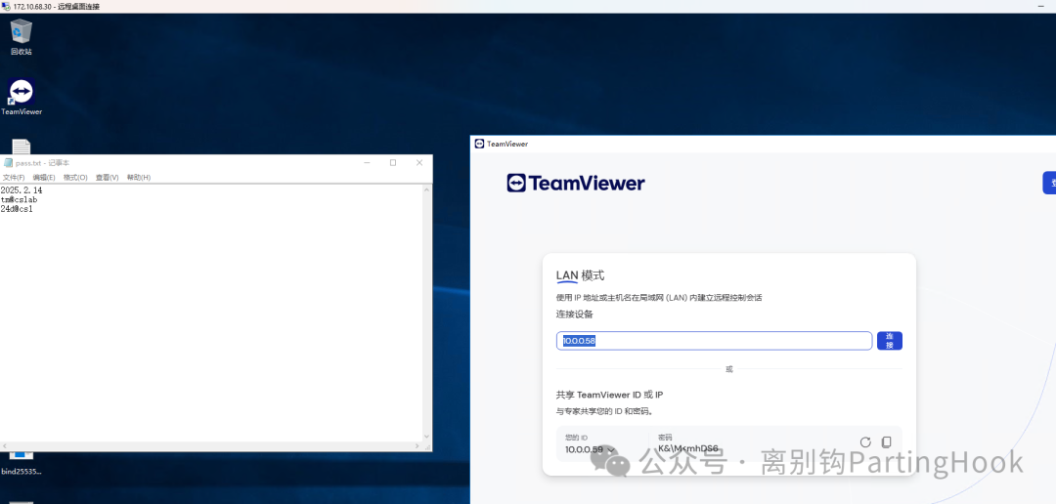This screenshot has width=1056, height=504.
Task: Click Notepad horizontal scrollbar right arrow
Action: pyautogui.click(x=418, y=446)
